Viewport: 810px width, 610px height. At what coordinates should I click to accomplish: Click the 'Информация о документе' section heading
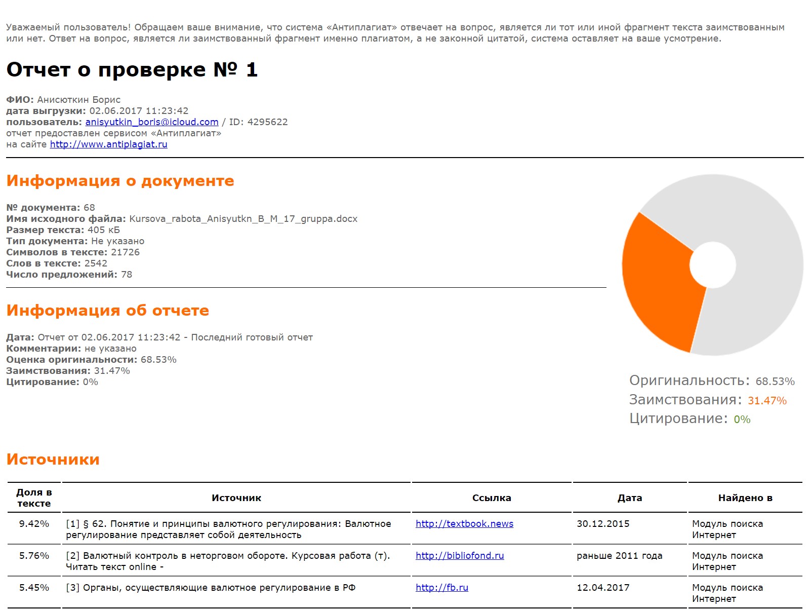(x=120, y=181)
